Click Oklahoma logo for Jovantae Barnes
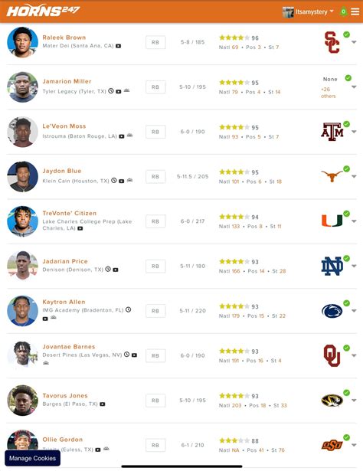 pos(332,355)
